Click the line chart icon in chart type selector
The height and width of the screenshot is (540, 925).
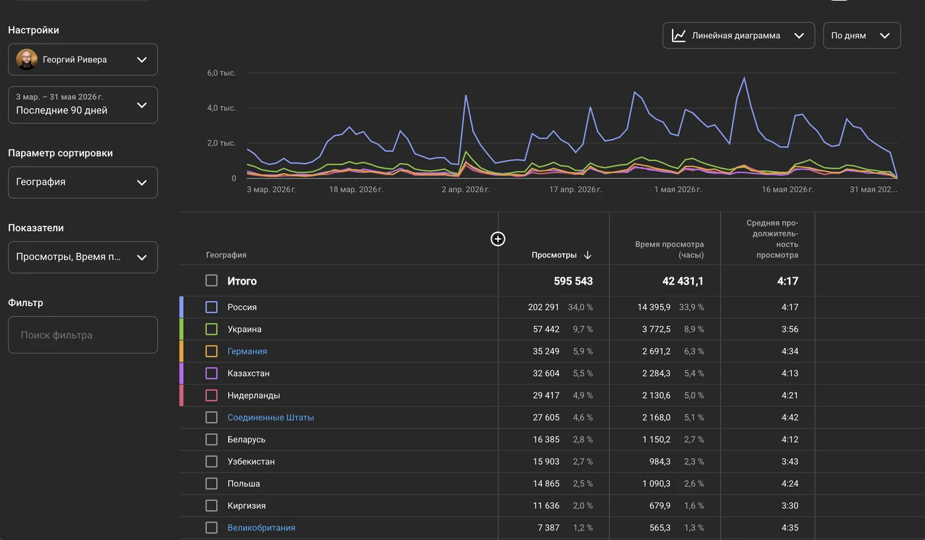[x=679, y=36]
